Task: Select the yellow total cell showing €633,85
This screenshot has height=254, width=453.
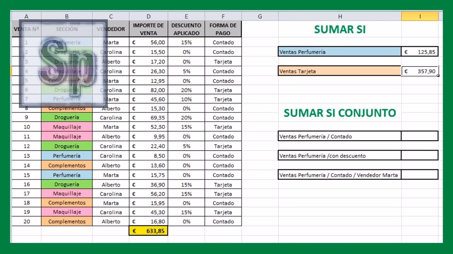Action: (x=148, y=231)
